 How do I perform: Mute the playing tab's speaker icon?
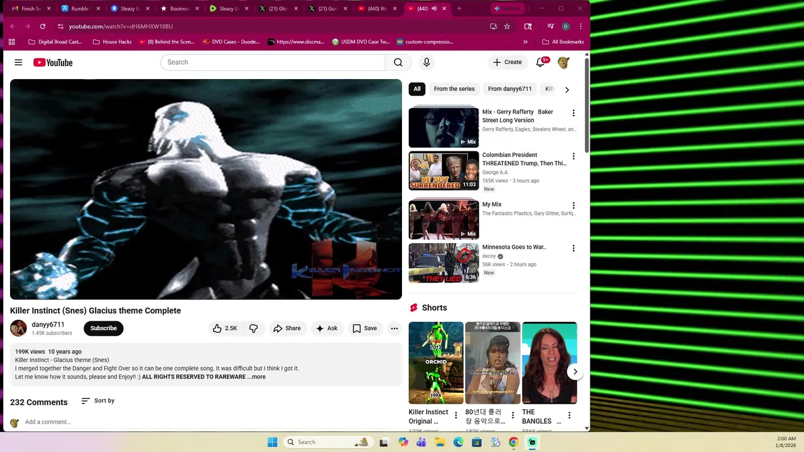[x=434, y=9]
